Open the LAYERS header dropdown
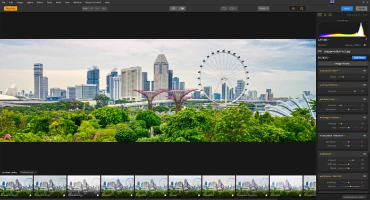This screenshot has width=370, height=200. click(x=324, y=40)
